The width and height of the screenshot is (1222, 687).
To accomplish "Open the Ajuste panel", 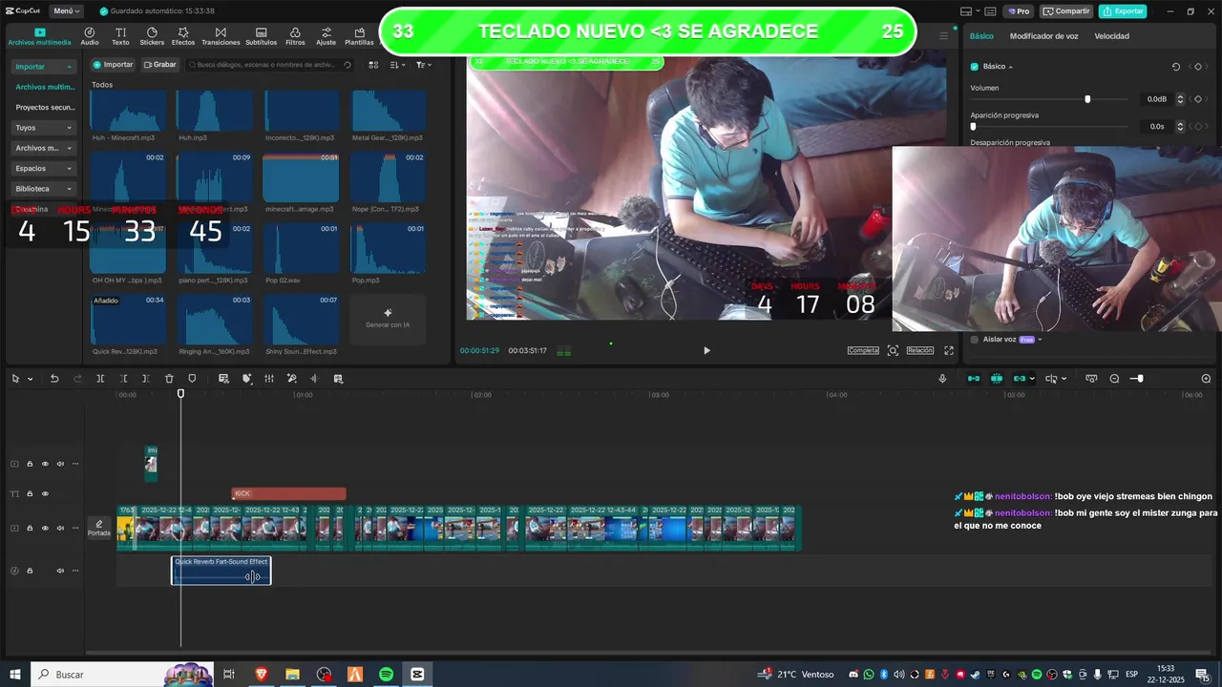I will click(326, 37).
